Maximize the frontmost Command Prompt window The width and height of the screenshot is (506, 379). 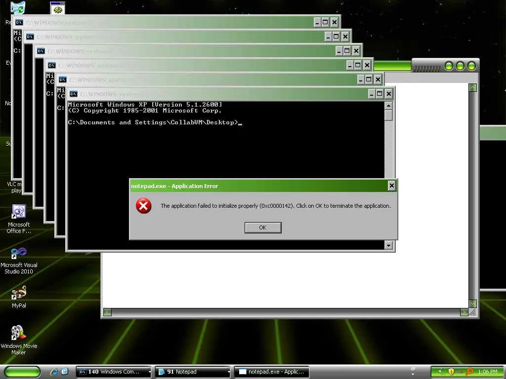point(379,94)
